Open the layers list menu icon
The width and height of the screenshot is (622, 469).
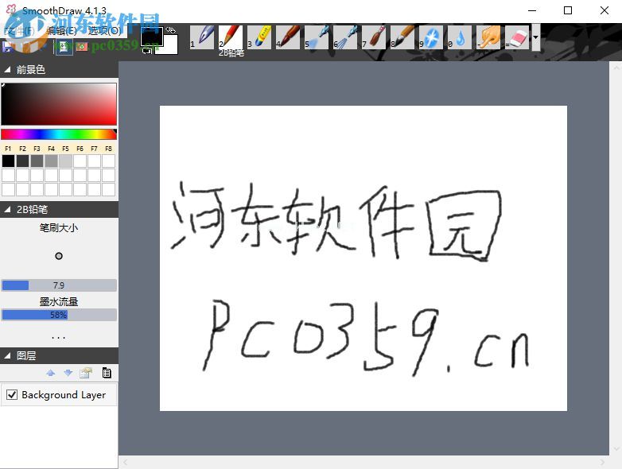pos(107,373)
